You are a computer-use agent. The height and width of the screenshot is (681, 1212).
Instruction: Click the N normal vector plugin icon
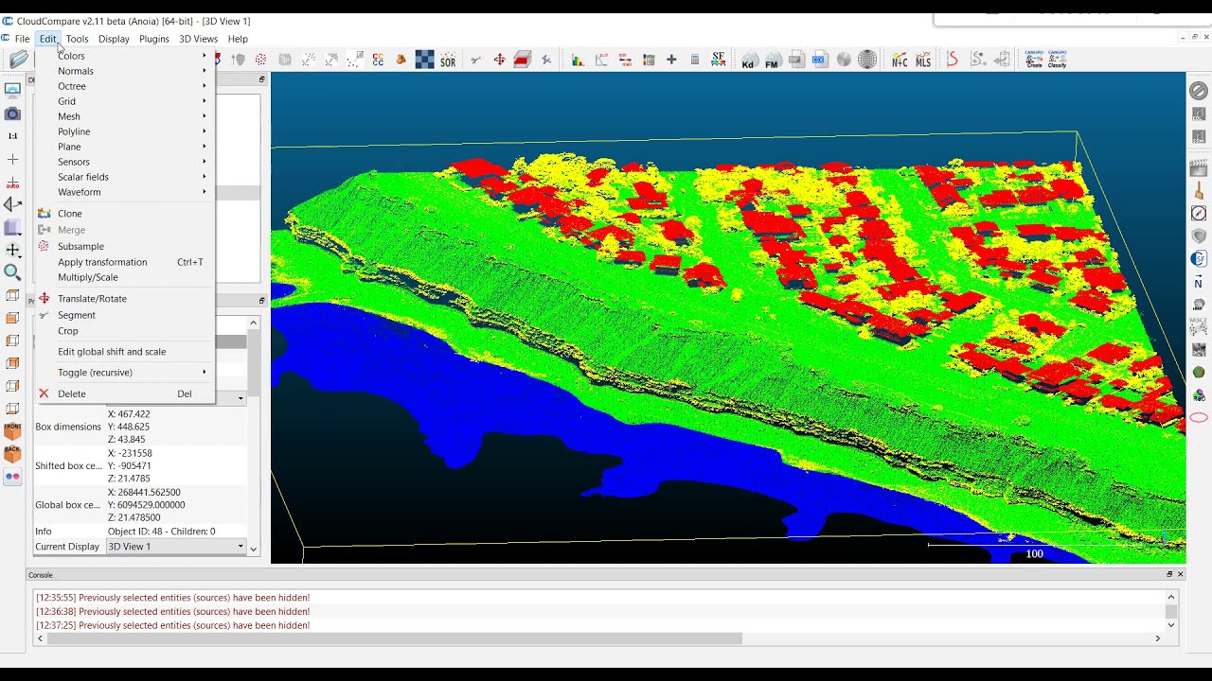tap(1199, 283)
